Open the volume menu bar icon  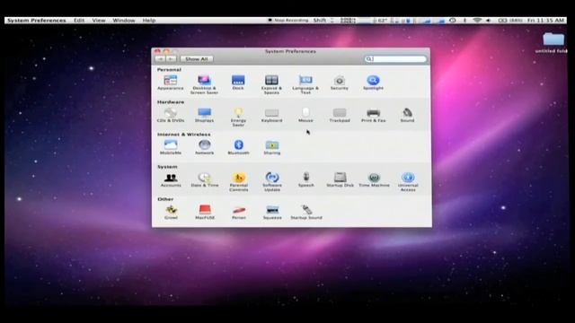(489, 21)
